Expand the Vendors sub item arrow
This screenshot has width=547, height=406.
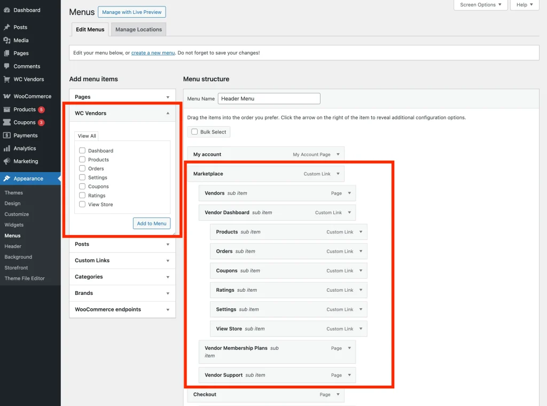(x=349, y=193)
